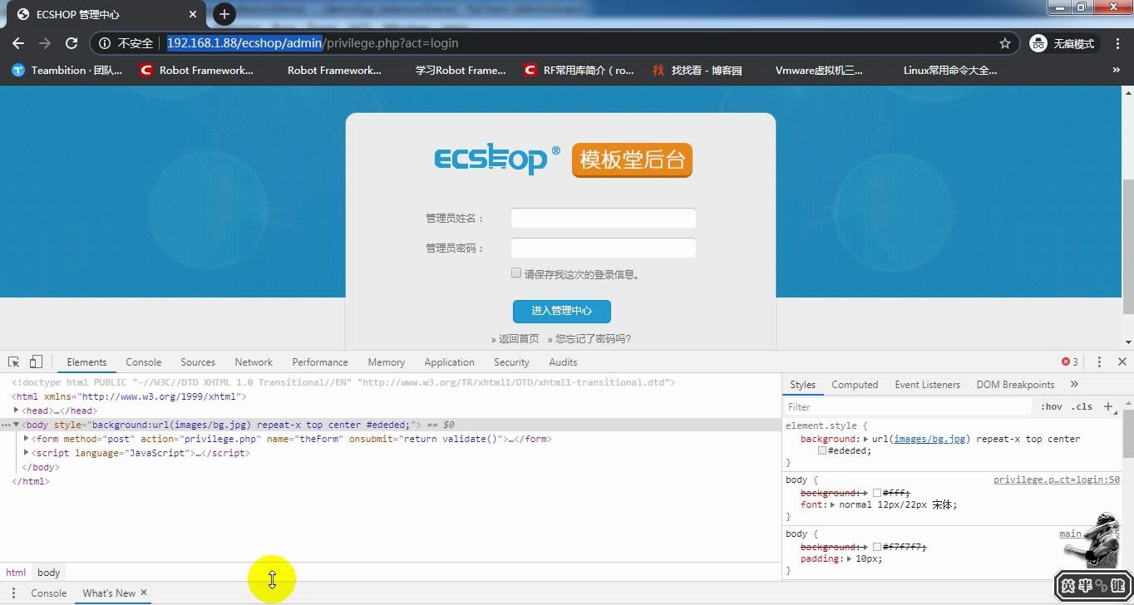This screenshot has height=605, width=1134.
Task: Switch to the drawer Console tab
Action: (x=49, y=593)
